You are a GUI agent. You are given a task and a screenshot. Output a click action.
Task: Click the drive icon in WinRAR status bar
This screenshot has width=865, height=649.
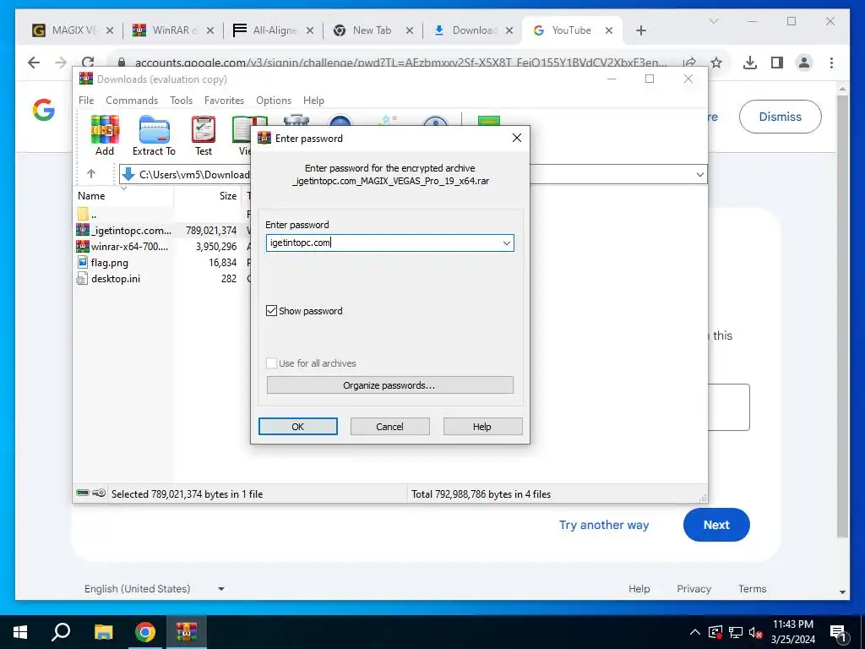click(x=83, y=493)
